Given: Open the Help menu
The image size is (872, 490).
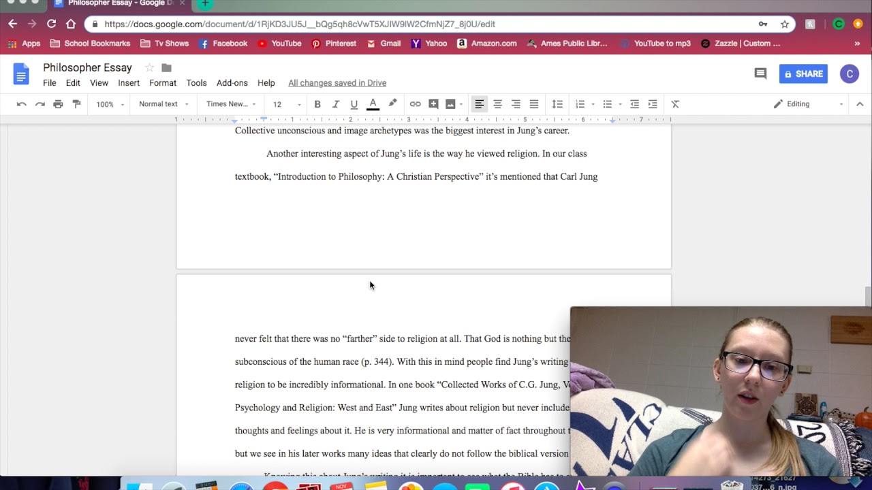Looking at the screenshot, I should pyautogui.click(x=266, y=83).
